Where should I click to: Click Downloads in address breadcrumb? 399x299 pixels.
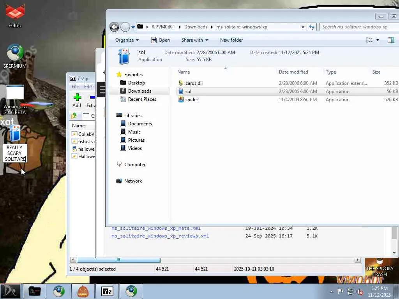click(x=196, y=27)
